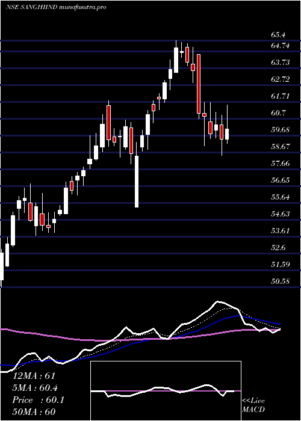Click the tall white candle with low near 55.4
Viewport: 301px width, 421px height.
pyautogui.click(x=137, y=182)
